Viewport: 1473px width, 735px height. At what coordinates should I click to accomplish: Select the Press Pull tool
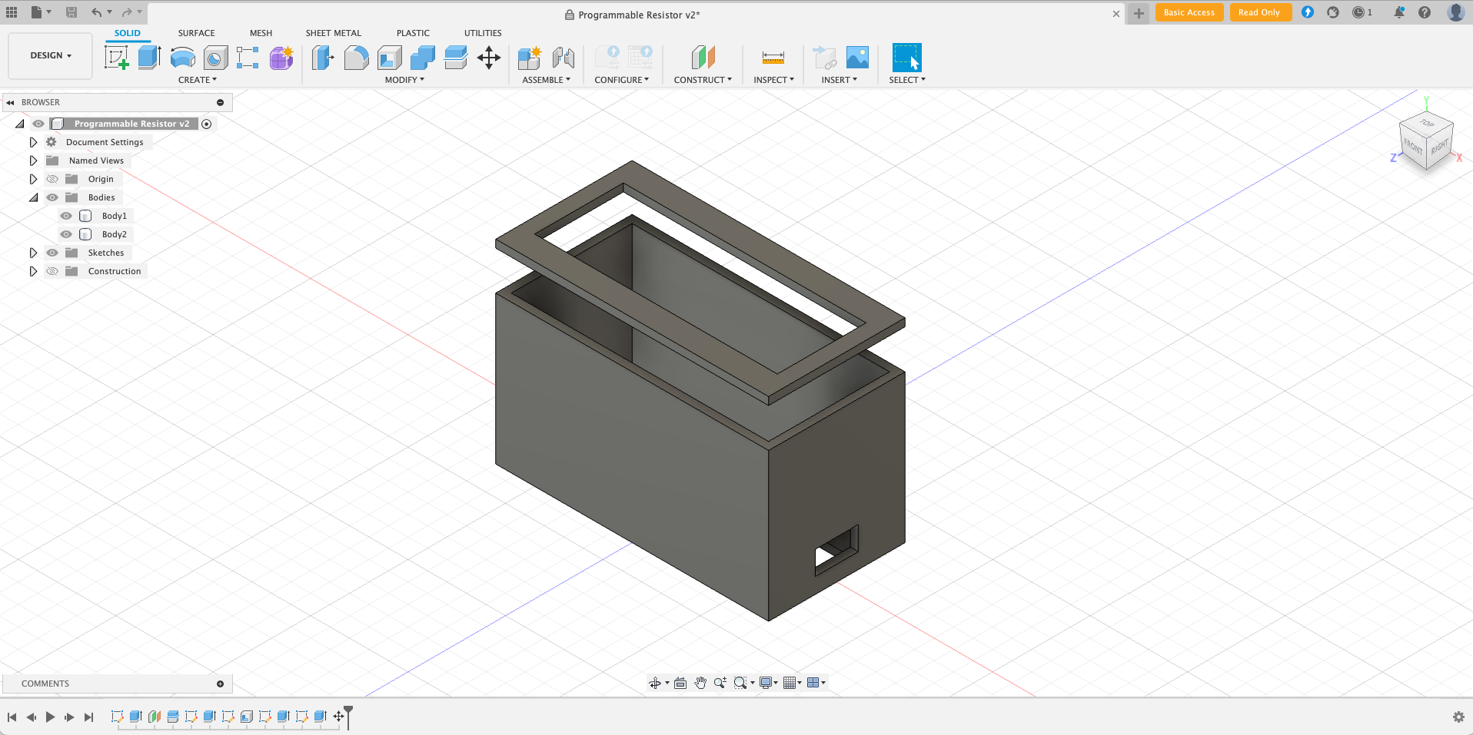click(x=323, y=58)
